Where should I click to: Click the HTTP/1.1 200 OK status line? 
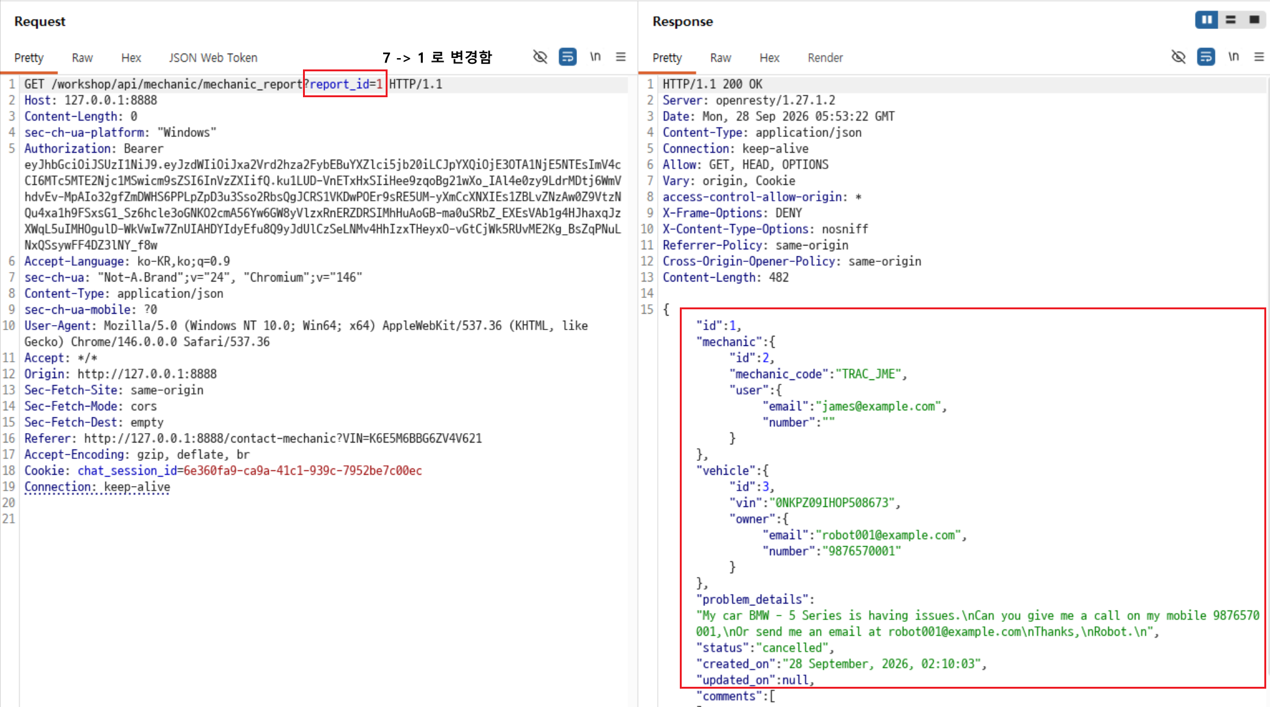[x=713, y=84]
